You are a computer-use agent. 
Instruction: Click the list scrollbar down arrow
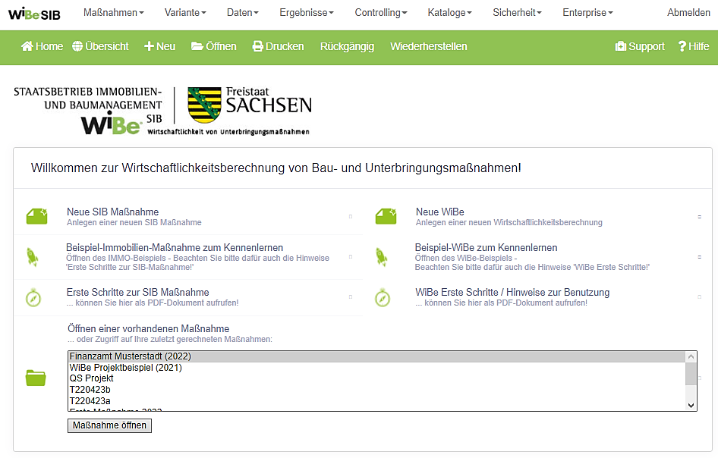pyautogui.click(x=691, y=406)
